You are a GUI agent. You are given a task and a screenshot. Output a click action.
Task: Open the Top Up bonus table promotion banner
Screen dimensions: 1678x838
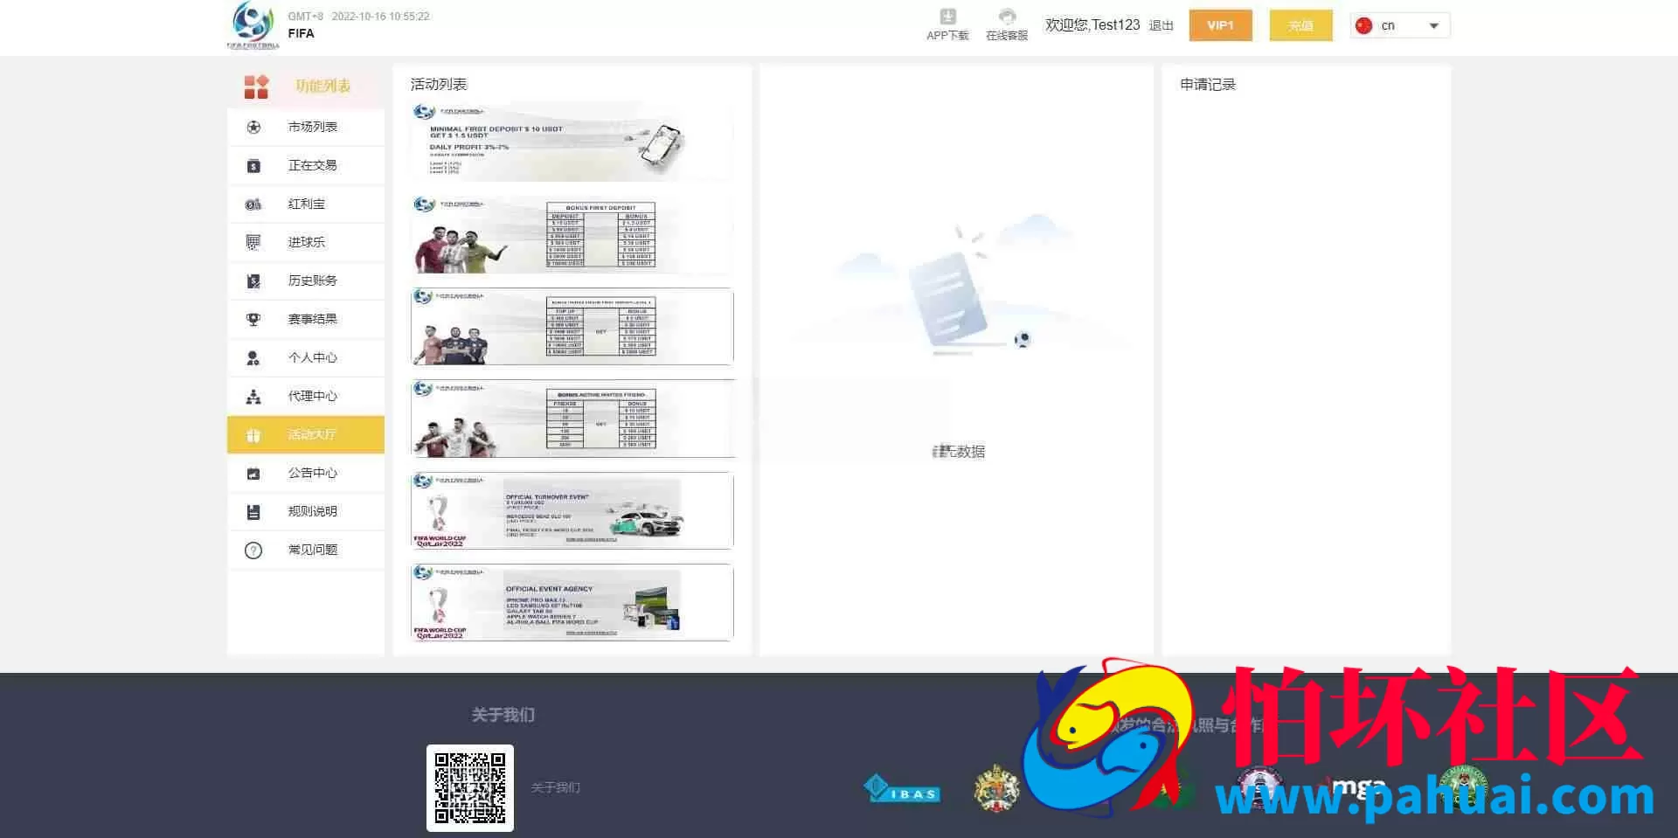pyautogui.click(x=572, y=326)
